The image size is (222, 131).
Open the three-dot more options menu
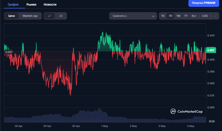(215, 16)
